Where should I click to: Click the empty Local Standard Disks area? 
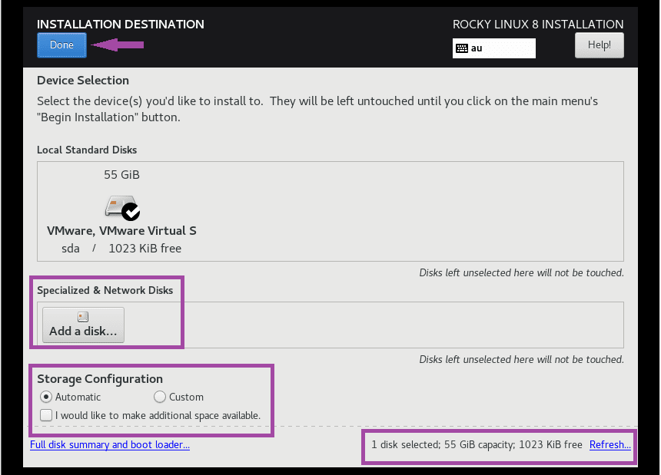pos(409,211)
